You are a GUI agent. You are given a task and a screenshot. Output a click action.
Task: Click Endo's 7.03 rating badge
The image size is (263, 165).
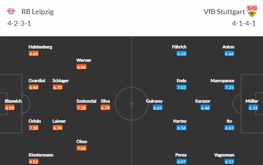click(182, 87)
